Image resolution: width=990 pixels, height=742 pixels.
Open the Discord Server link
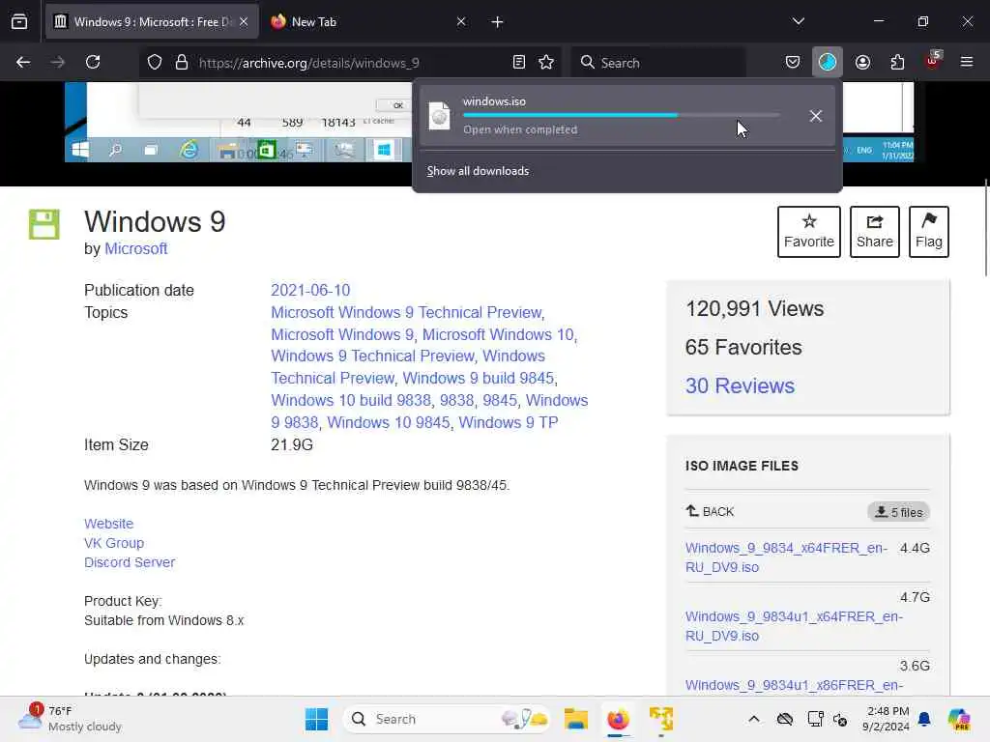[x=130, y=562]
